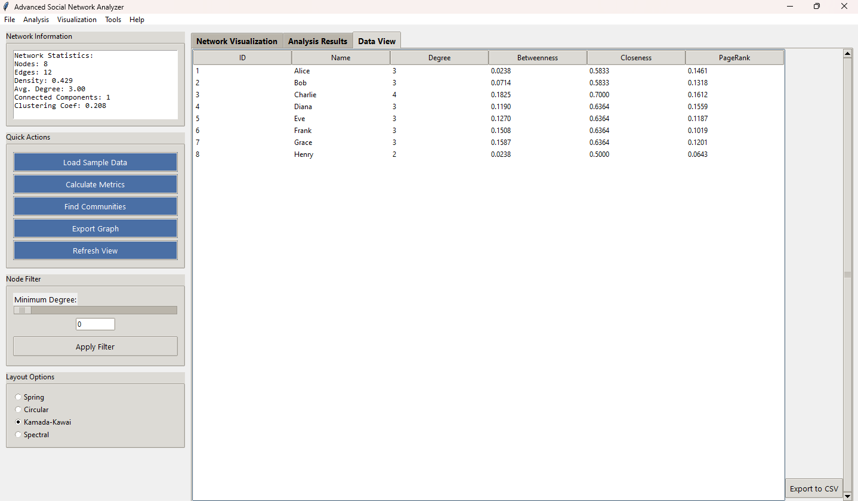This screenshot has height=501, width=858.
Task: Click the minimum degree value input field
Action: 95,324
